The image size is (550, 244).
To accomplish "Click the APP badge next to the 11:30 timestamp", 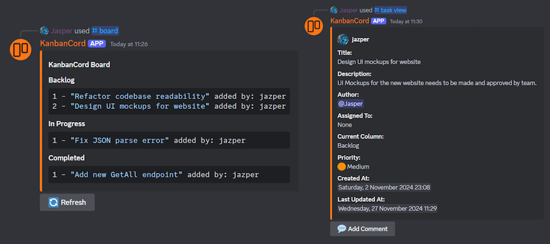I will (379, 21).
